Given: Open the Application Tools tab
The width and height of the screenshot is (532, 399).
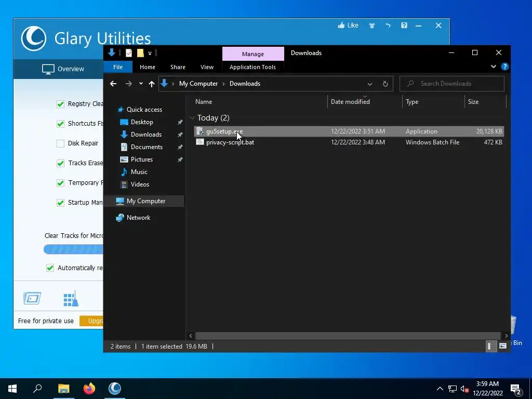Looking at the screenshot, I should click(253, 67).
